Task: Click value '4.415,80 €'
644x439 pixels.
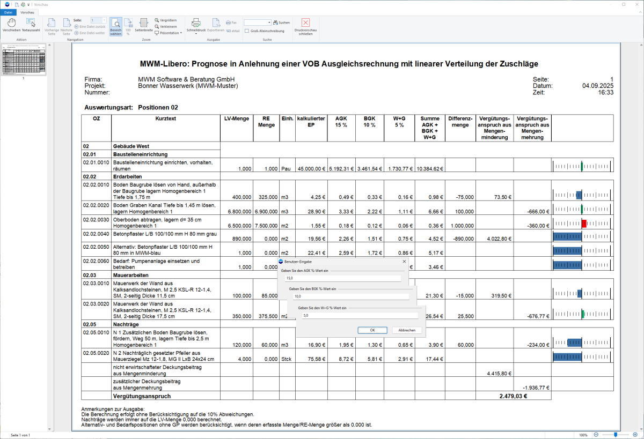Action: coord(498,373)
